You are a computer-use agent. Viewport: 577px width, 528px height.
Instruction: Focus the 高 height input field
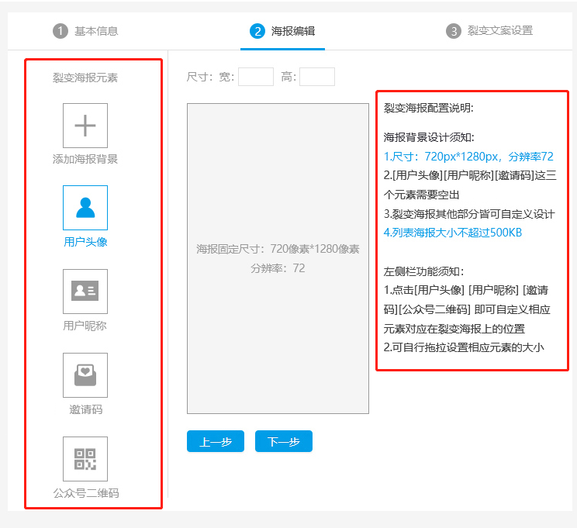tap(317, 77)
